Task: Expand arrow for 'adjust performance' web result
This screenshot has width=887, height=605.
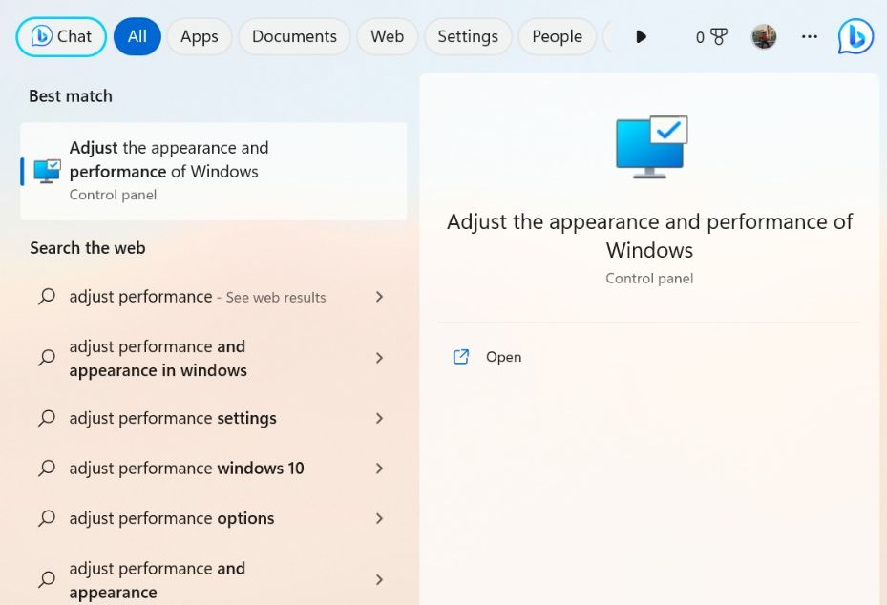Action: tap(380, 297)
